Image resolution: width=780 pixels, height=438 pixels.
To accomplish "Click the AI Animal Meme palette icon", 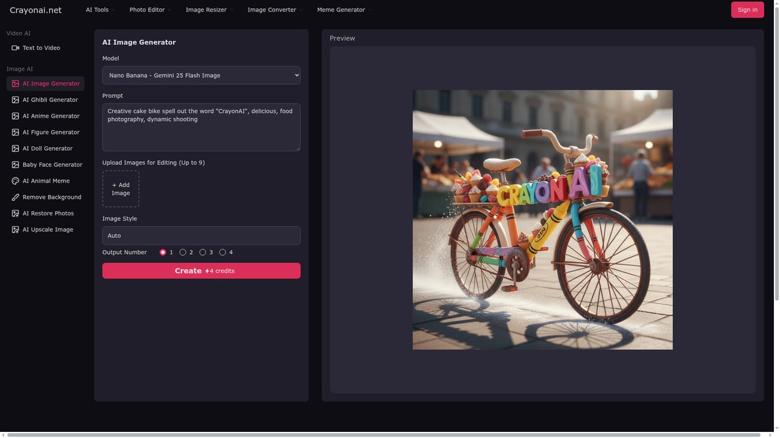I will 15,181.
